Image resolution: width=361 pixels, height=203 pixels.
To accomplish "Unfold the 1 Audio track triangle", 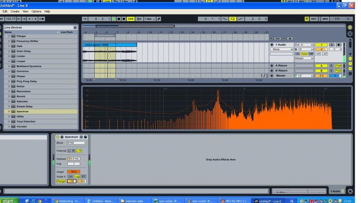I will click(272, 45).
